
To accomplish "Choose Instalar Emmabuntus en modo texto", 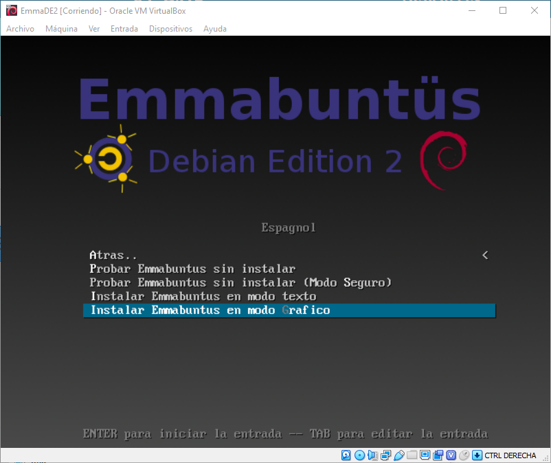I will click(203, 296).
